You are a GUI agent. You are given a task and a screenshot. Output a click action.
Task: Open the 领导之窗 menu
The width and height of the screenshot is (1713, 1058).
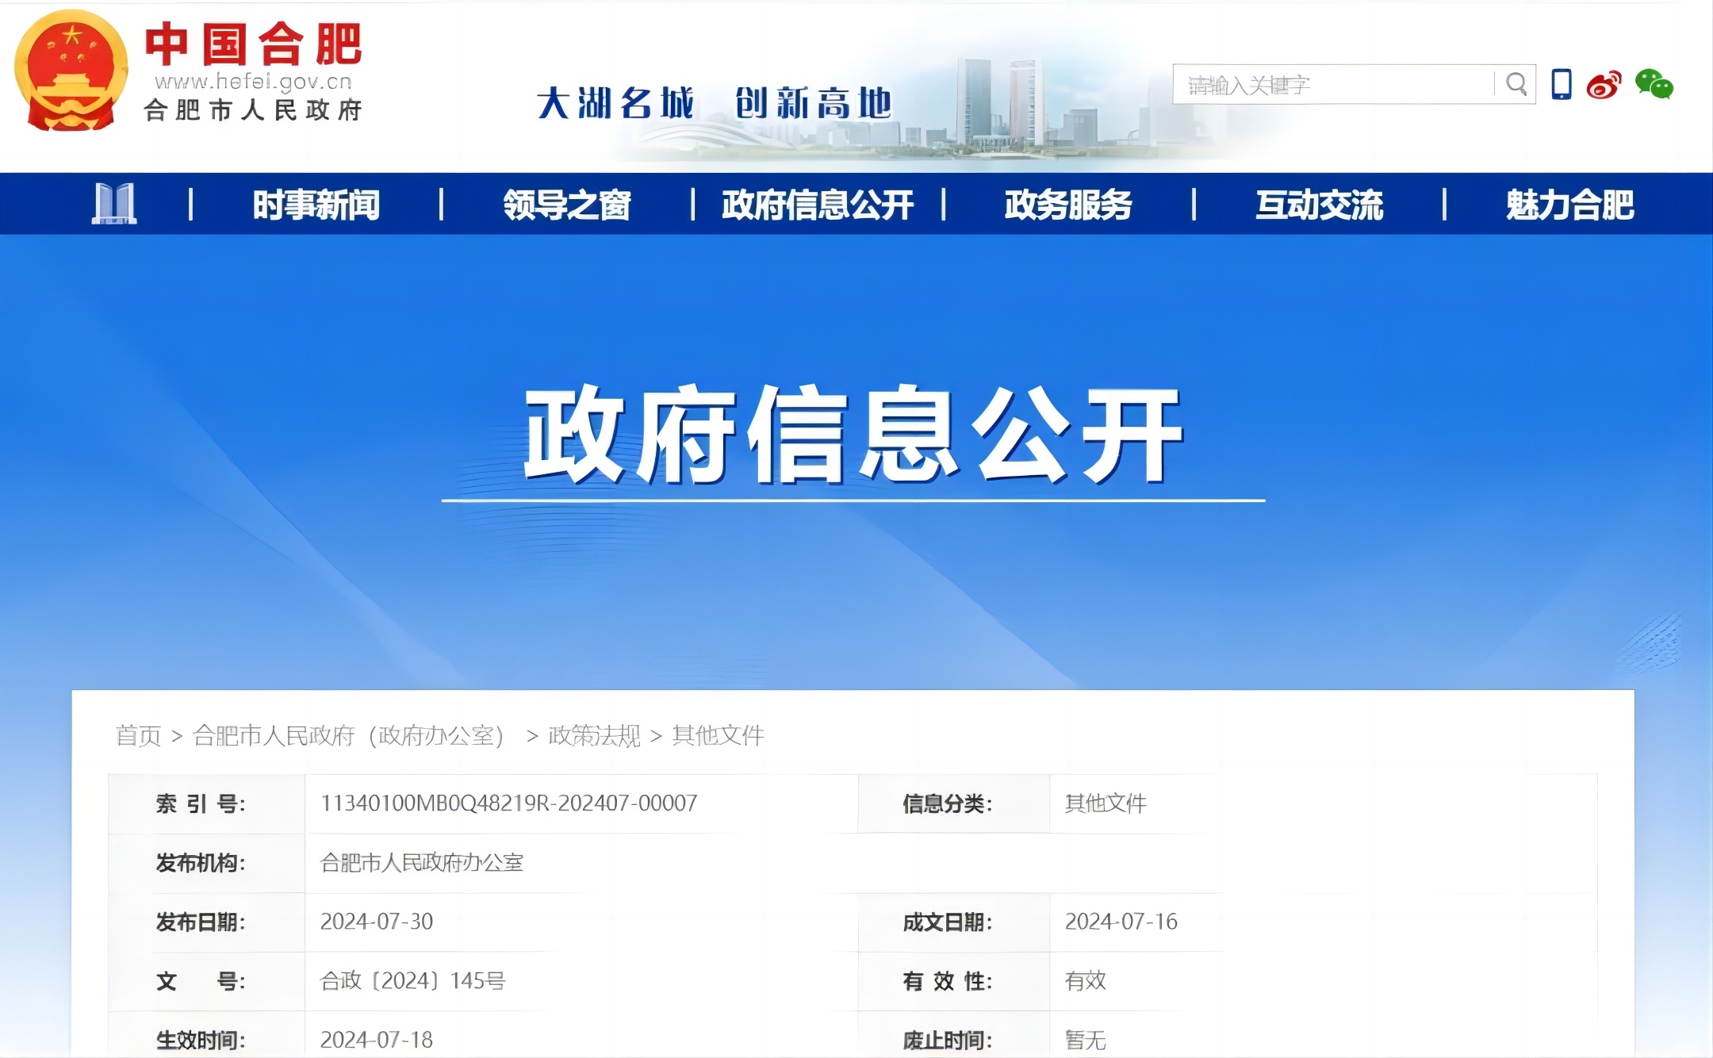tap(566, 205)
